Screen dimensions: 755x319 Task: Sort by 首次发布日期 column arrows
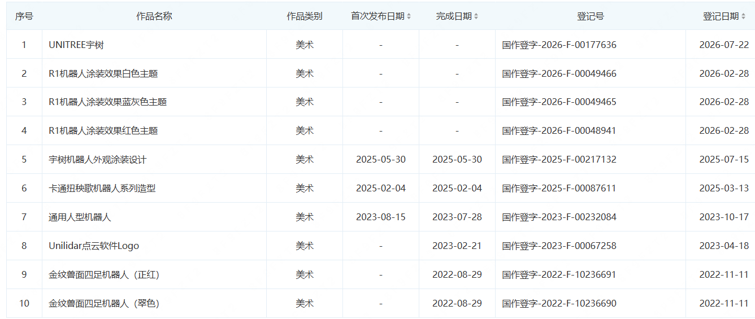409,16
